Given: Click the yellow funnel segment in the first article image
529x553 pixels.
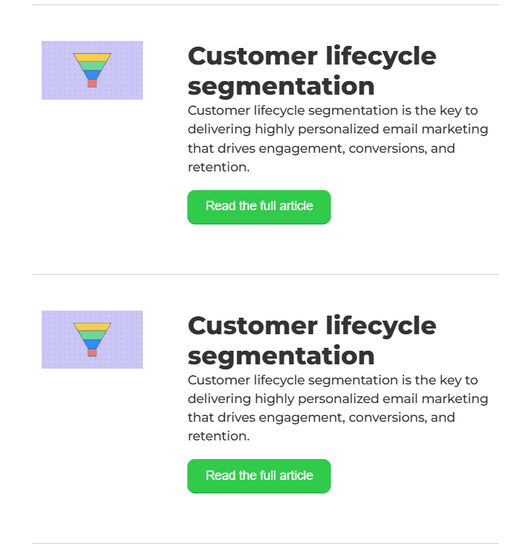Looking at the screenshot, I should click(x=92, y=57).
